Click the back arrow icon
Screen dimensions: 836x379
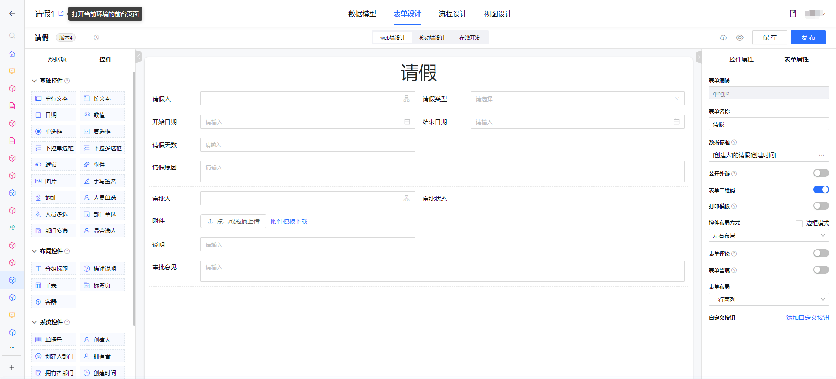coord(12,14)
